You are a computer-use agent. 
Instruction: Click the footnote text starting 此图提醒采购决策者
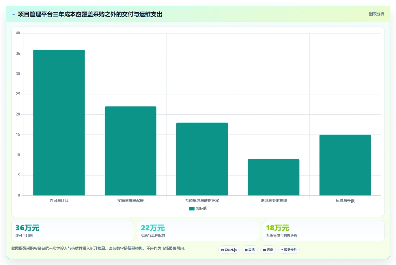99,248
